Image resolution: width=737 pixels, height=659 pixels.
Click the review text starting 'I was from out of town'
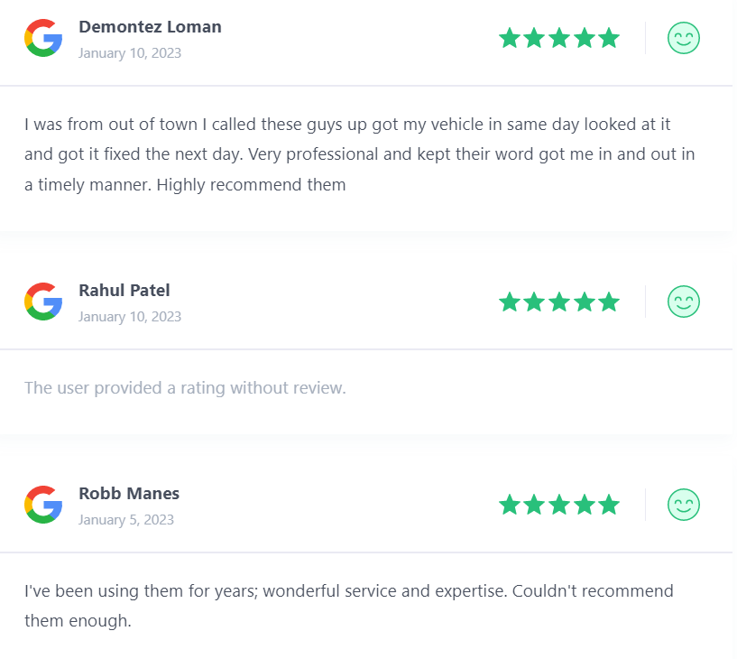[360, 154]
